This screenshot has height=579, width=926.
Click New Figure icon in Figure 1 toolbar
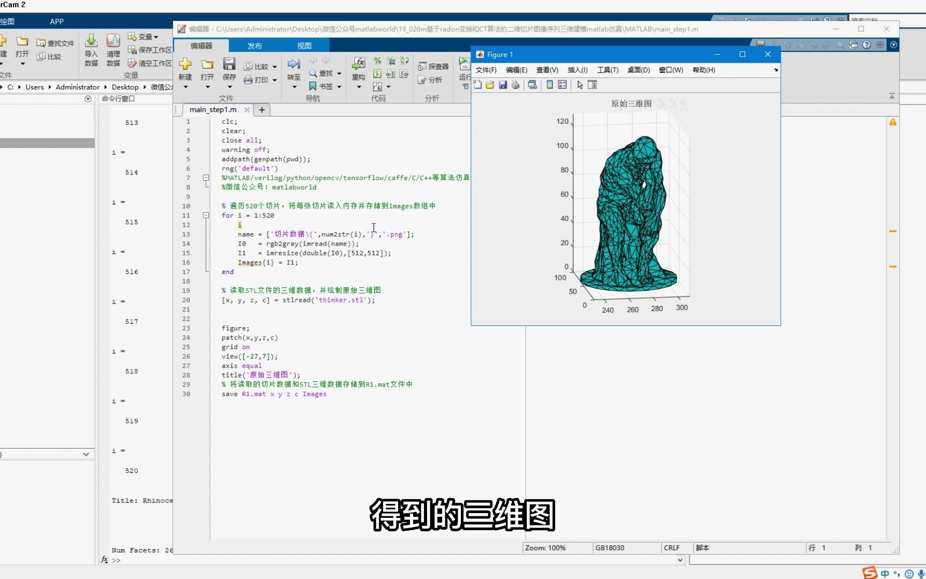pyautogui.click(x=477, y=85)
